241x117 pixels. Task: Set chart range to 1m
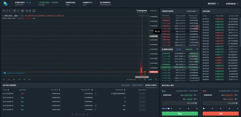pyautogui.click(x=19, y=80)
